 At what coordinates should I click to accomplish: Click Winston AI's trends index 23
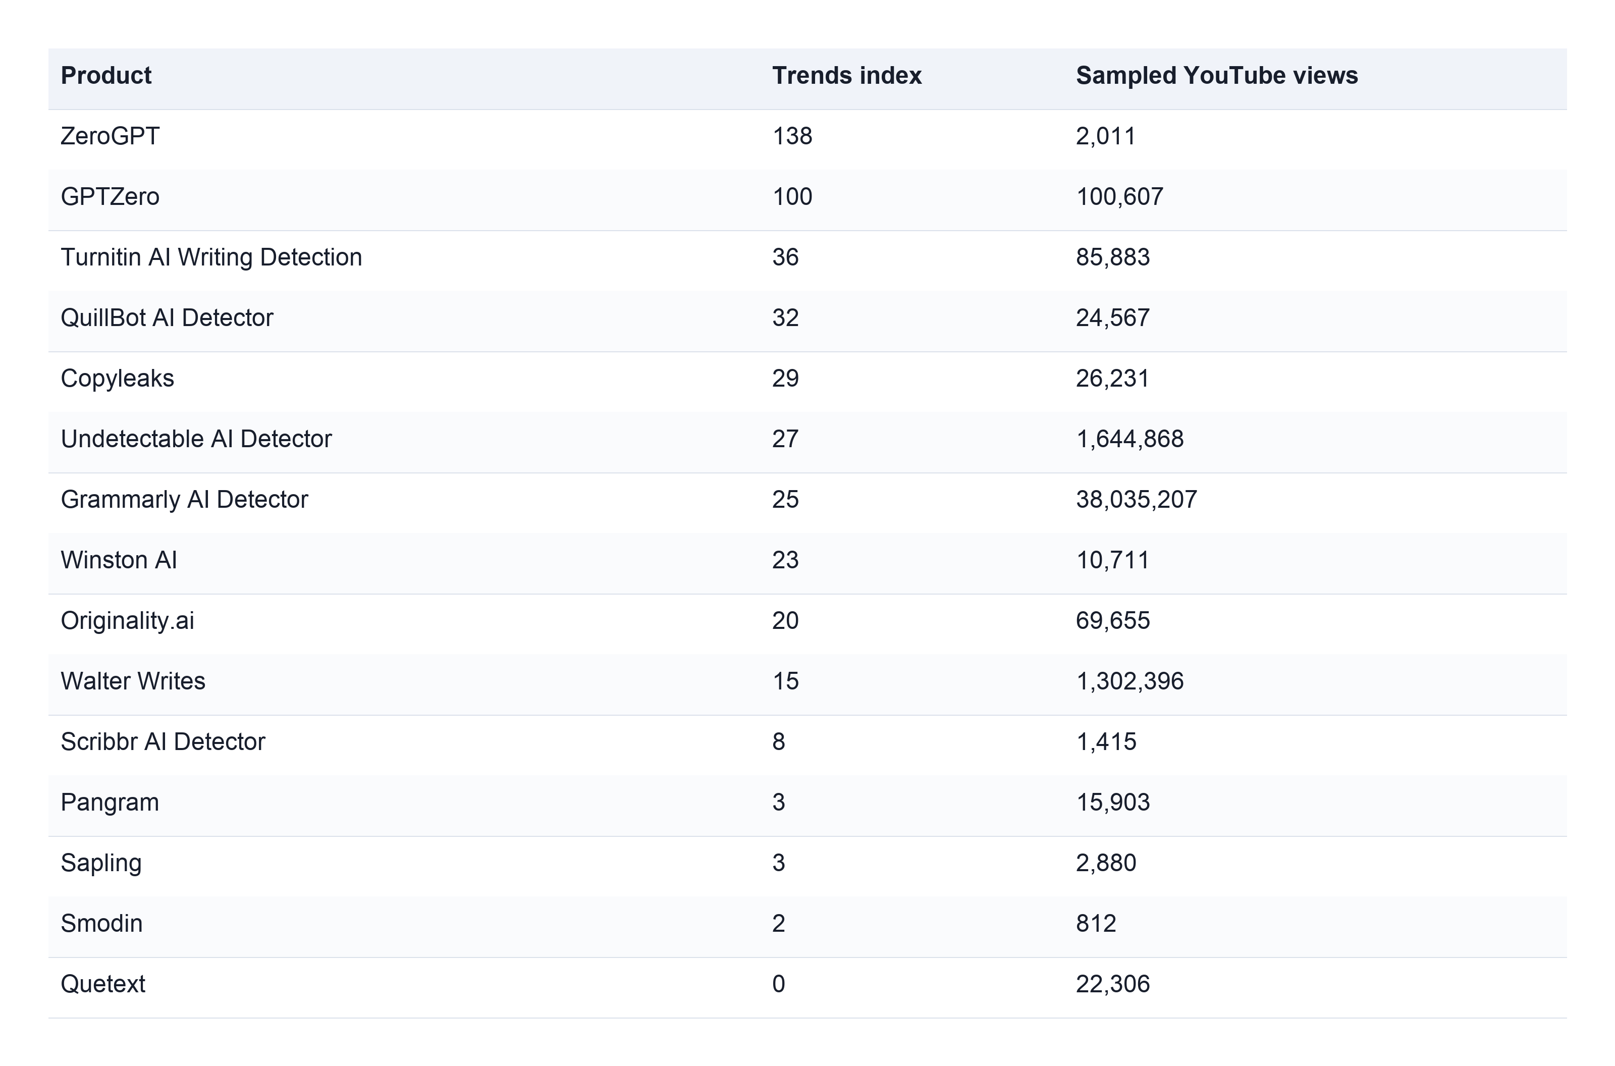pos(785,560)
